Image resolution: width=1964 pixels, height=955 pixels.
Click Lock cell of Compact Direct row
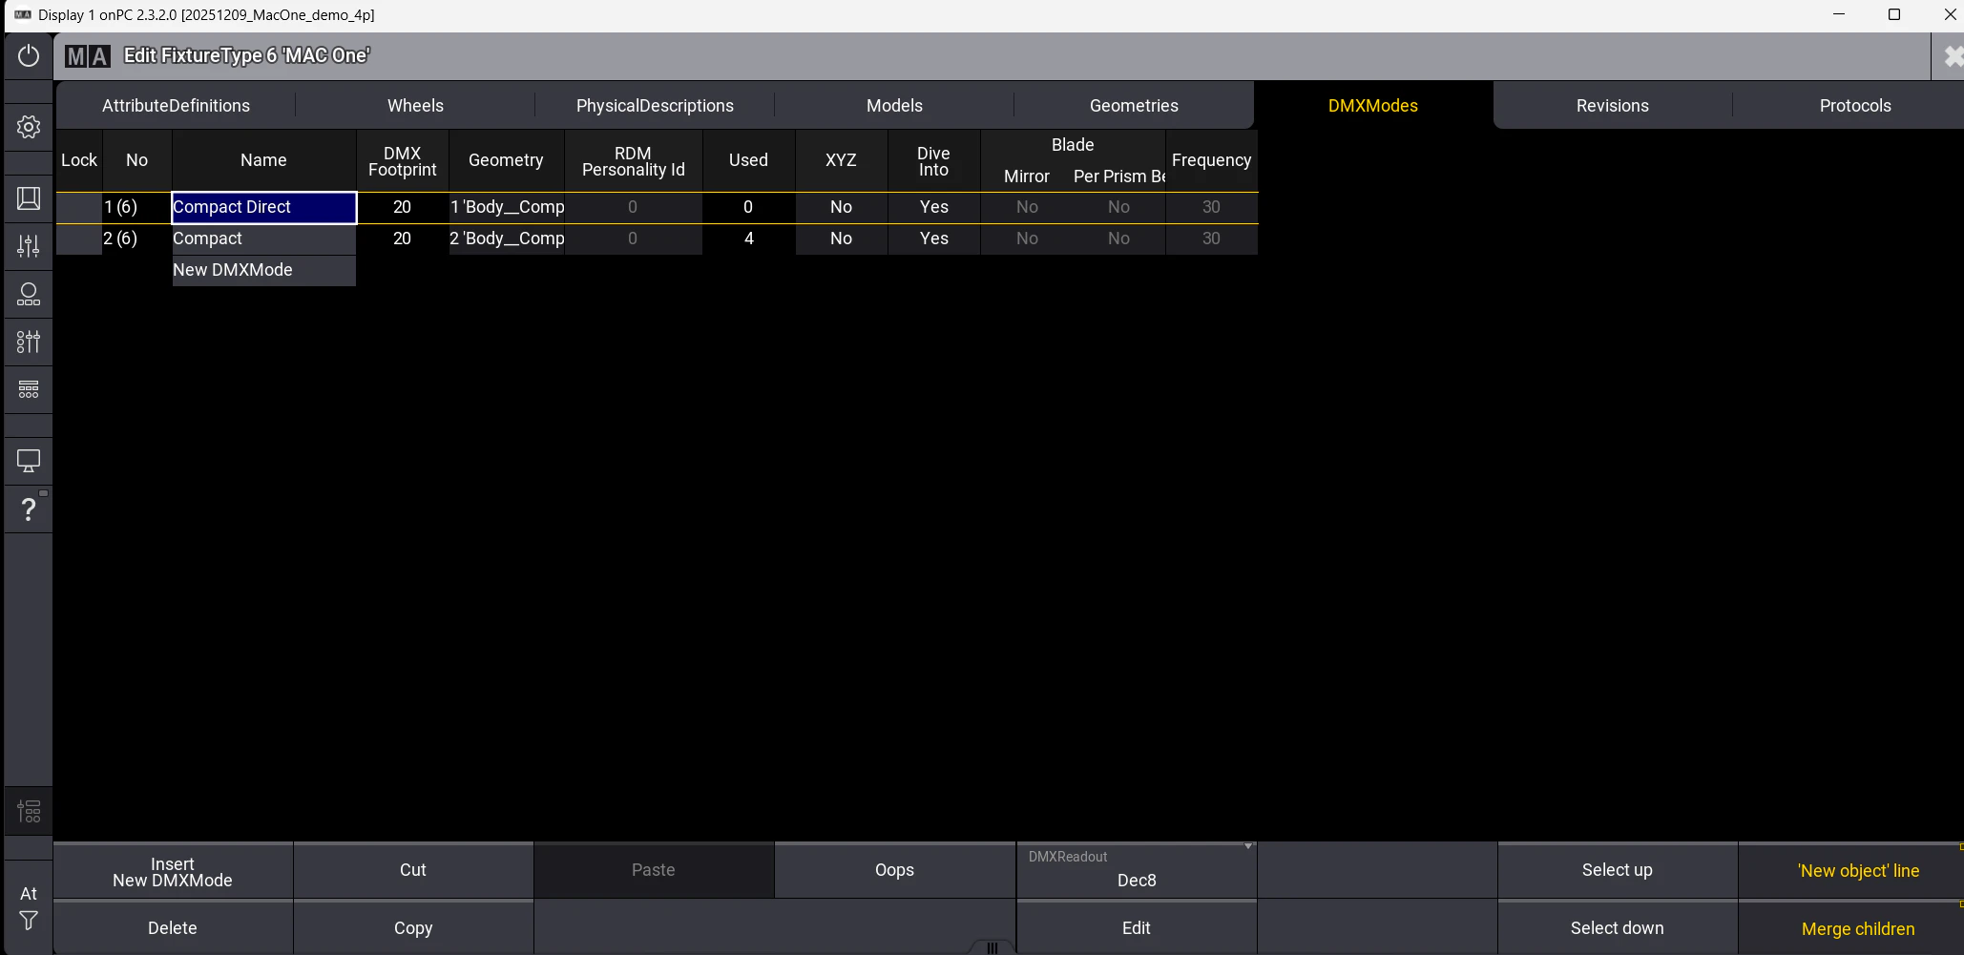[79, 207]
